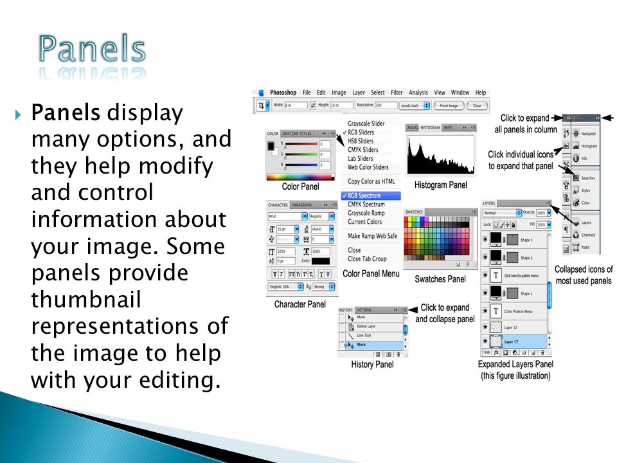Click trash icon in History panel
This screenshot has height=463, width=617.
coord(398,354)
